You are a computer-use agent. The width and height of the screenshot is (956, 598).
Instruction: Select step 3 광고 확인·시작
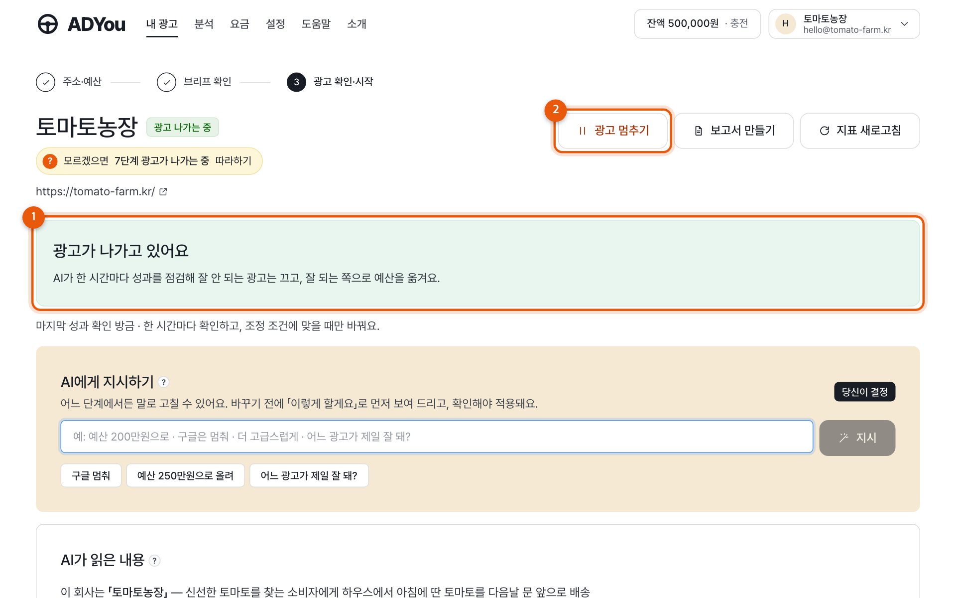330,82
